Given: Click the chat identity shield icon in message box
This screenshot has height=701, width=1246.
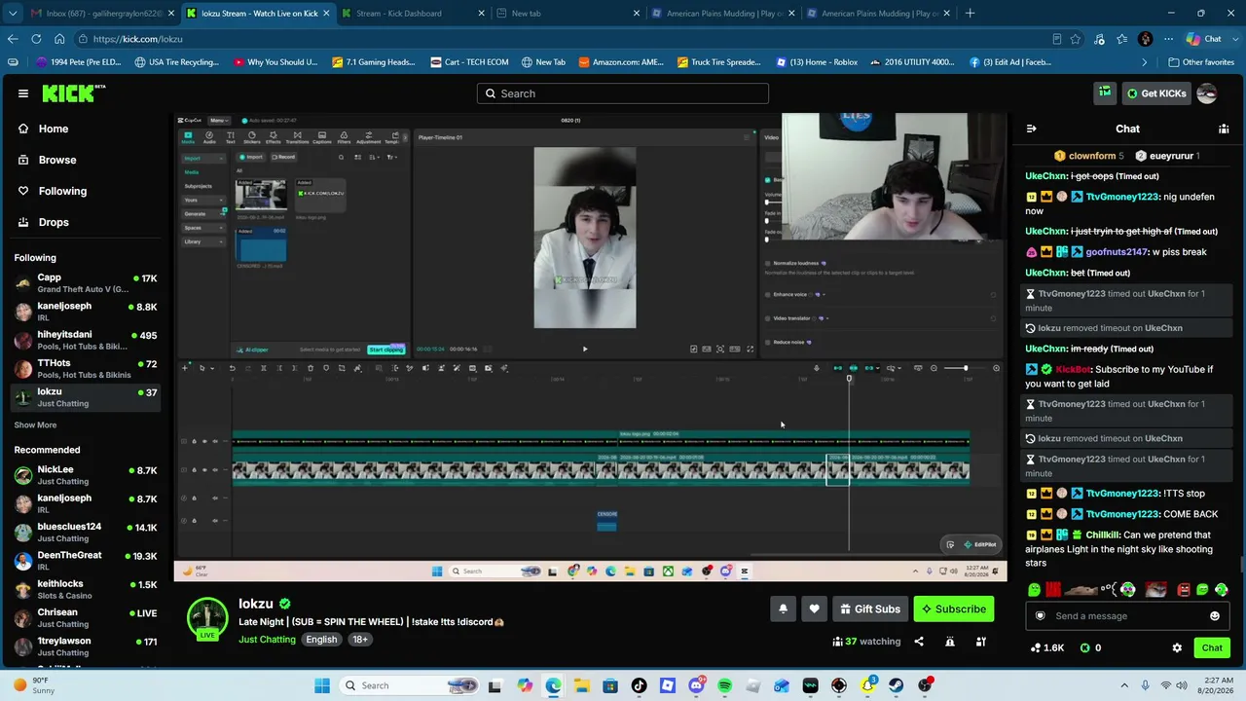Looking at the screenshot, I should click(x=1040, y=616).
